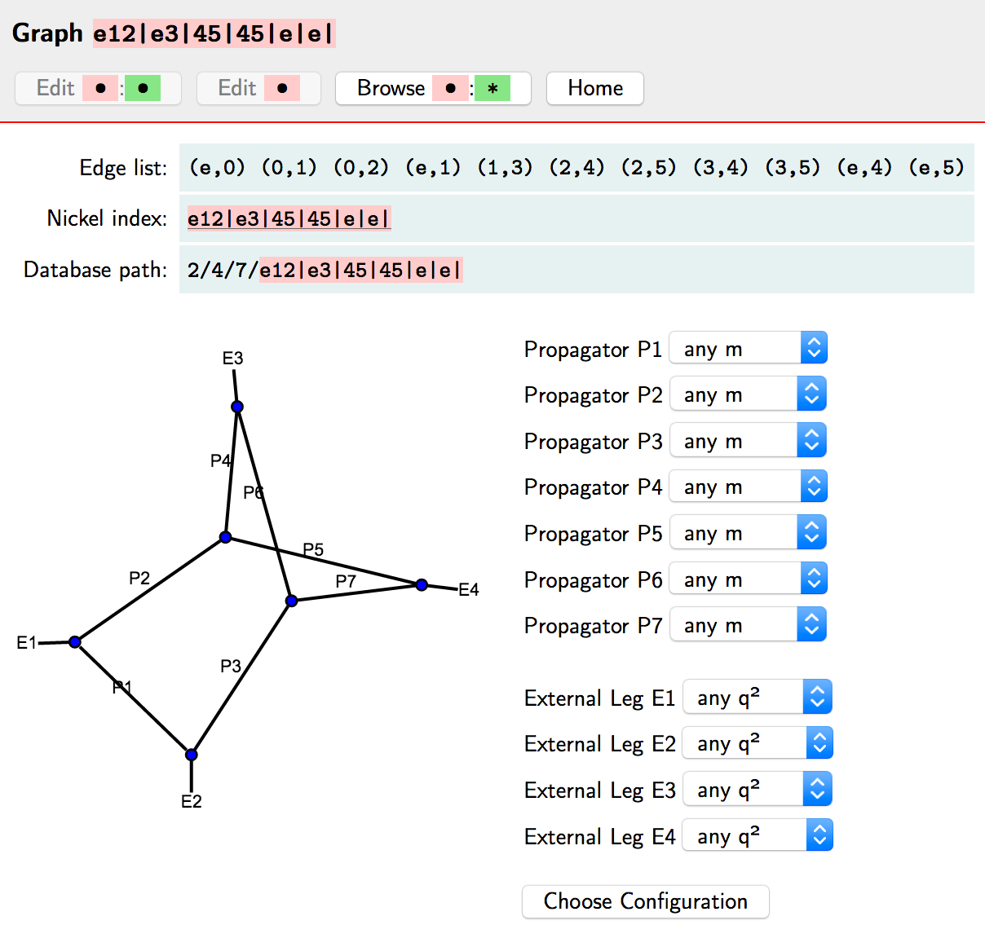Click the Home button
The height and width of the screenshot is (925, 985).
594,88
